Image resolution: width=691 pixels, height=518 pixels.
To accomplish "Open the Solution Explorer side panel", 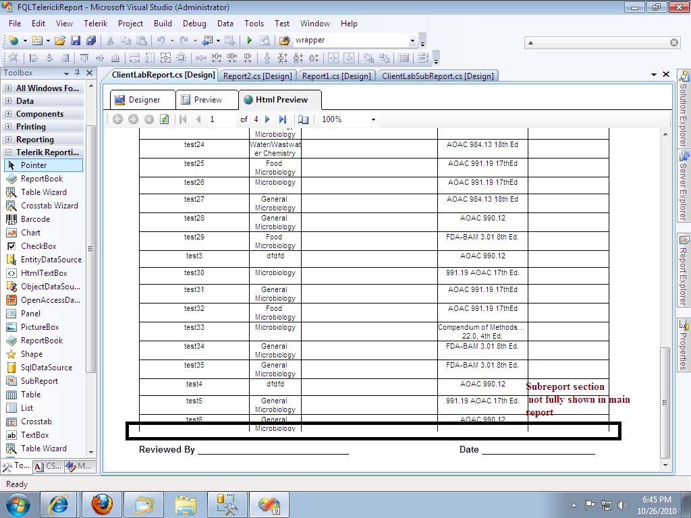I will coord(684,109).
